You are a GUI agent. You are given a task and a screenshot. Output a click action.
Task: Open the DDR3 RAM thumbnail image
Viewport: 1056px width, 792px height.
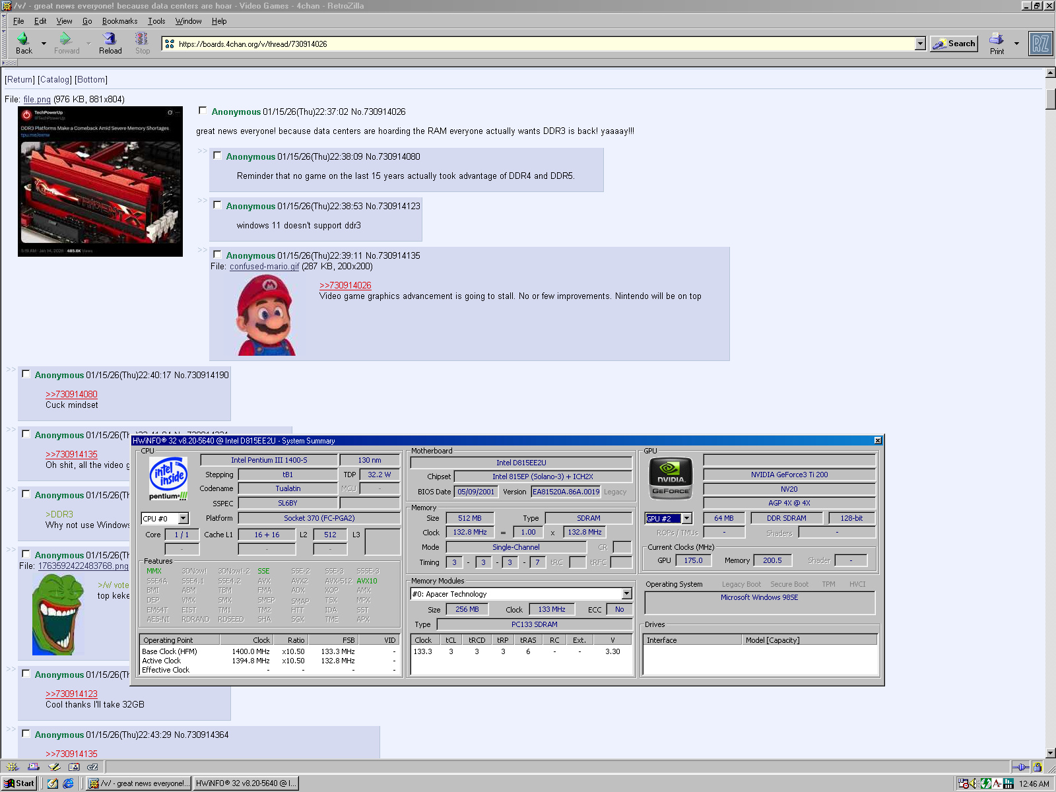click(x=100, y=181)
